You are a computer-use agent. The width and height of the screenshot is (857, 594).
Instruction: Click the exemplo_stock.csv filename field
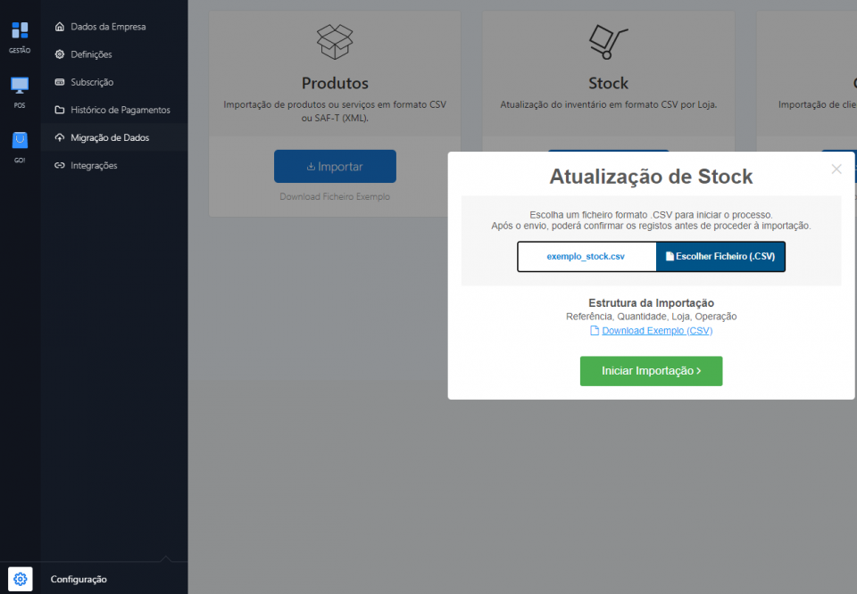click(587, 256)
